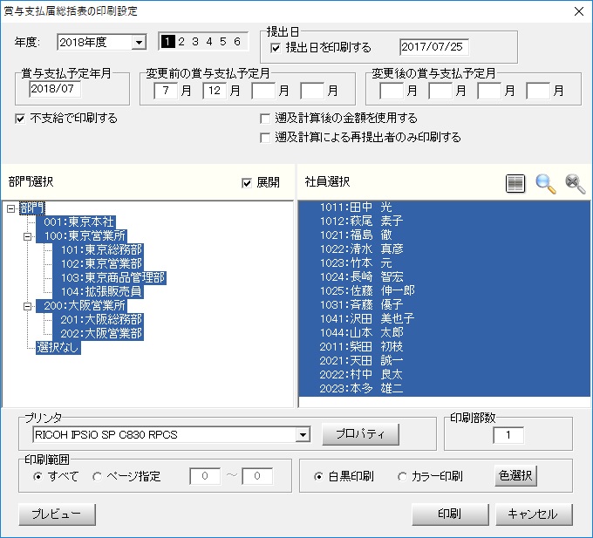Select 103:東京商品管理部 tree item
This screenshot has width=593, height=538.
click(x=109, y=278)
